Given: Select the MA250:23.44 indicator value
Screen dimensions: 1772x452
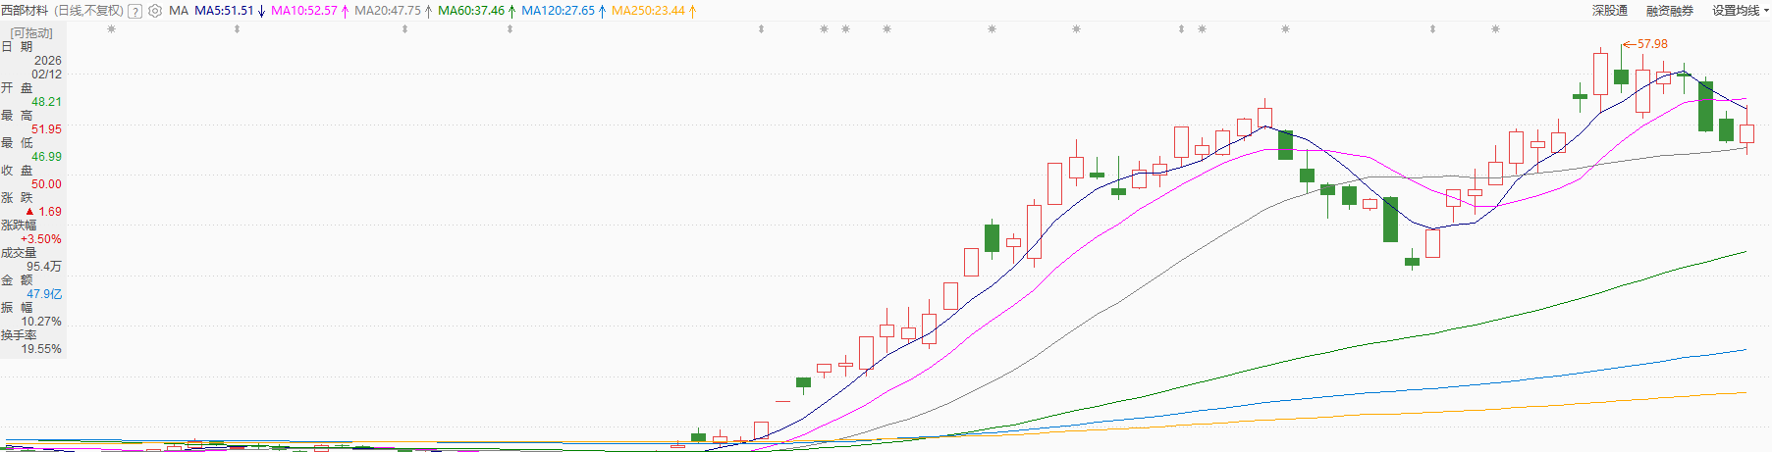Looking at the screenshot, I should (x=648, y=11).
